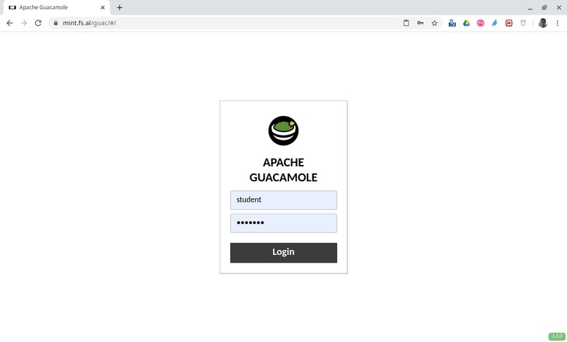567x342 pixels.
Task: Select the Apache Guacamole tab
Action: [56, 7]
